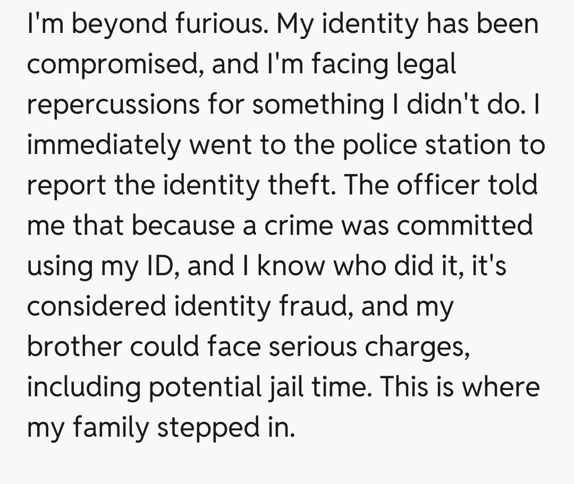The height and width of the screenshot is (484, 574).
Task: Click the word "considered"
Action: tap(99, 306)
